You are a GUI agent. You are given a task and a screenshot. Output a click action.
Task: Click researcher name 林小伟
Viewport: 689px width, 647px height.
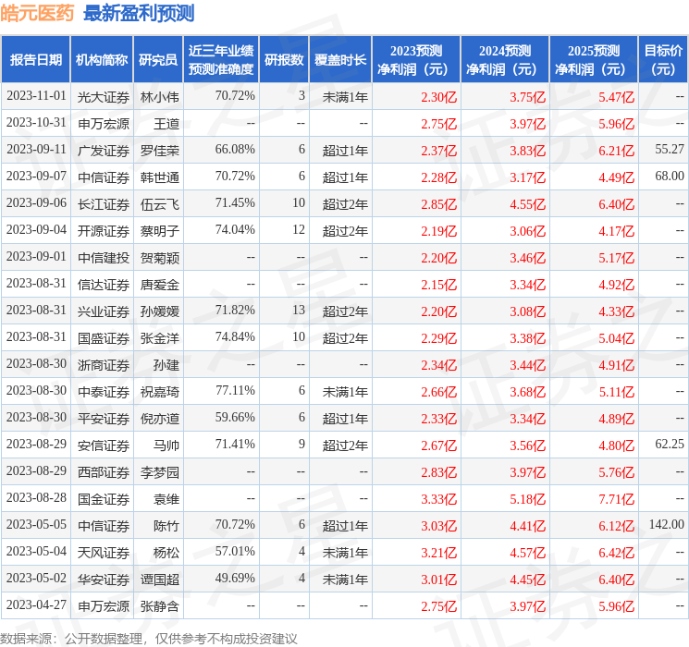[x=159, y=97]
